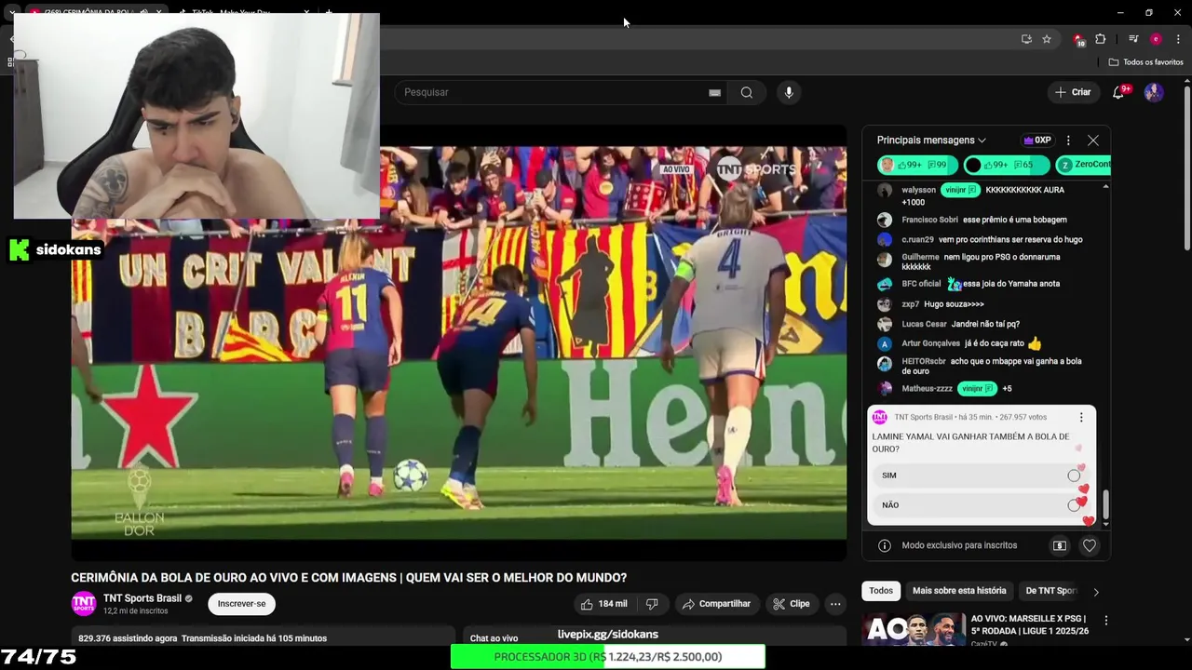
Task: Open YouTube notifications bell
Action: tap(1119, 92)
